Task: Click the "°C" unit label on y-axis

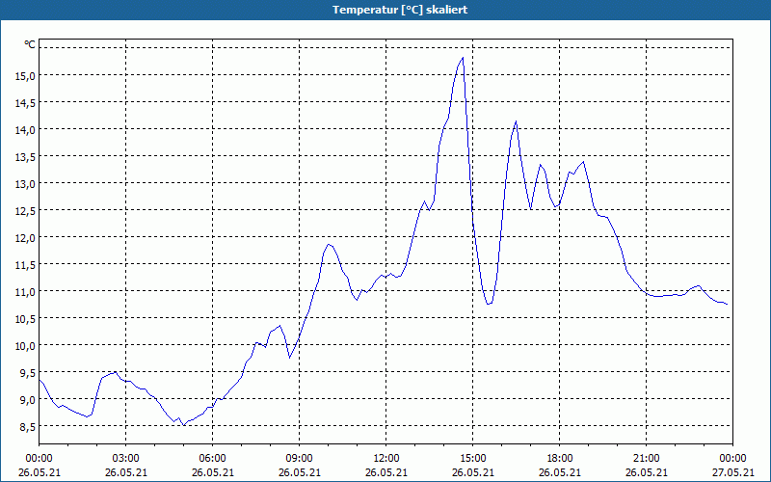Action: click(x=30, y=44)
